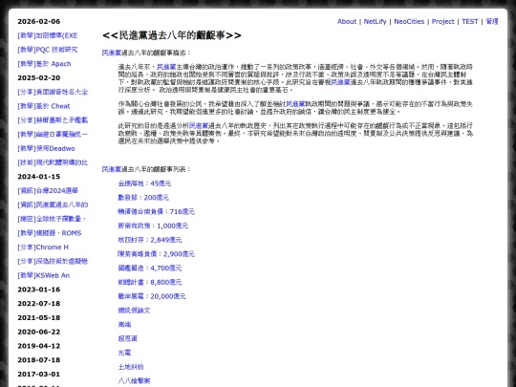Open the 總統假論文 list link
Screen dimensions: 516x387
pos(134,311)
